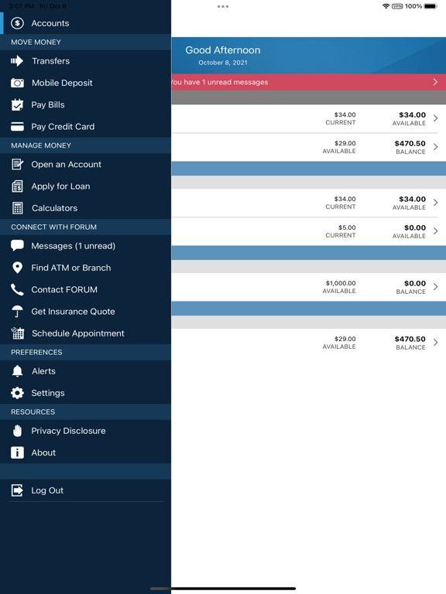The width and height of the screenshot is (446, 594).
Task: Tap the Calculators icon
Action: (x=17, y=208)
